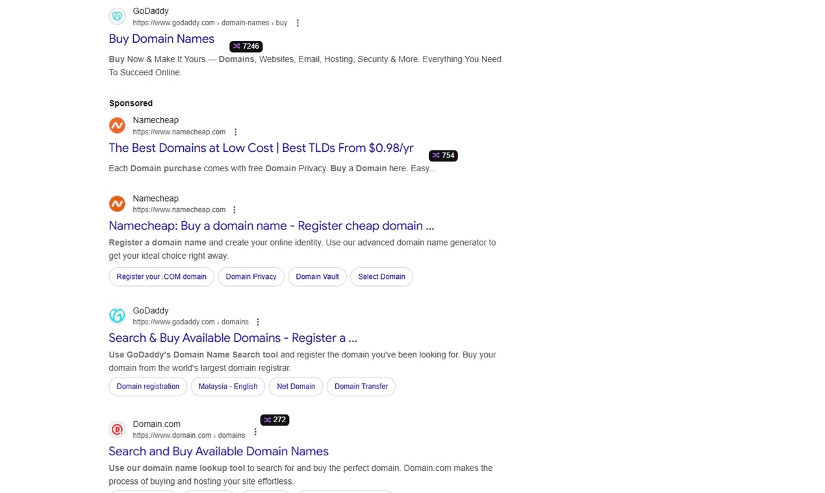Click the 272 badge

[275, 420]
